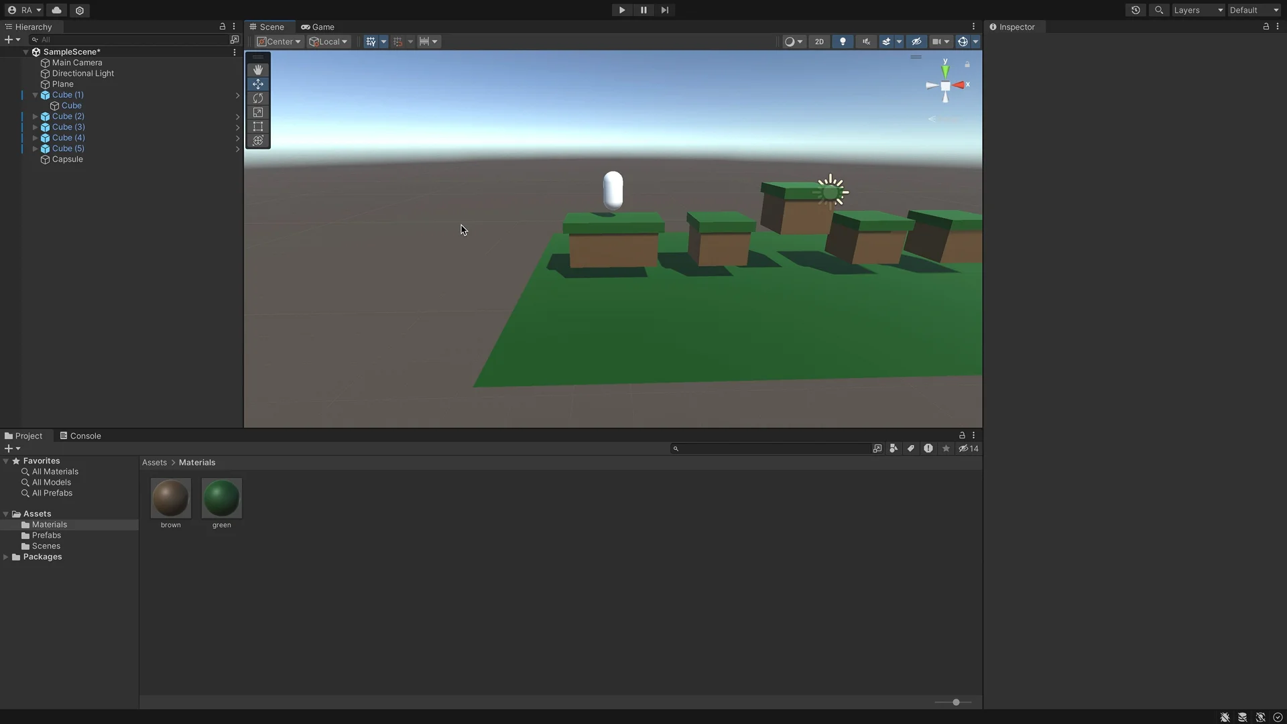Select the Rotate tool

coord(258,98)
